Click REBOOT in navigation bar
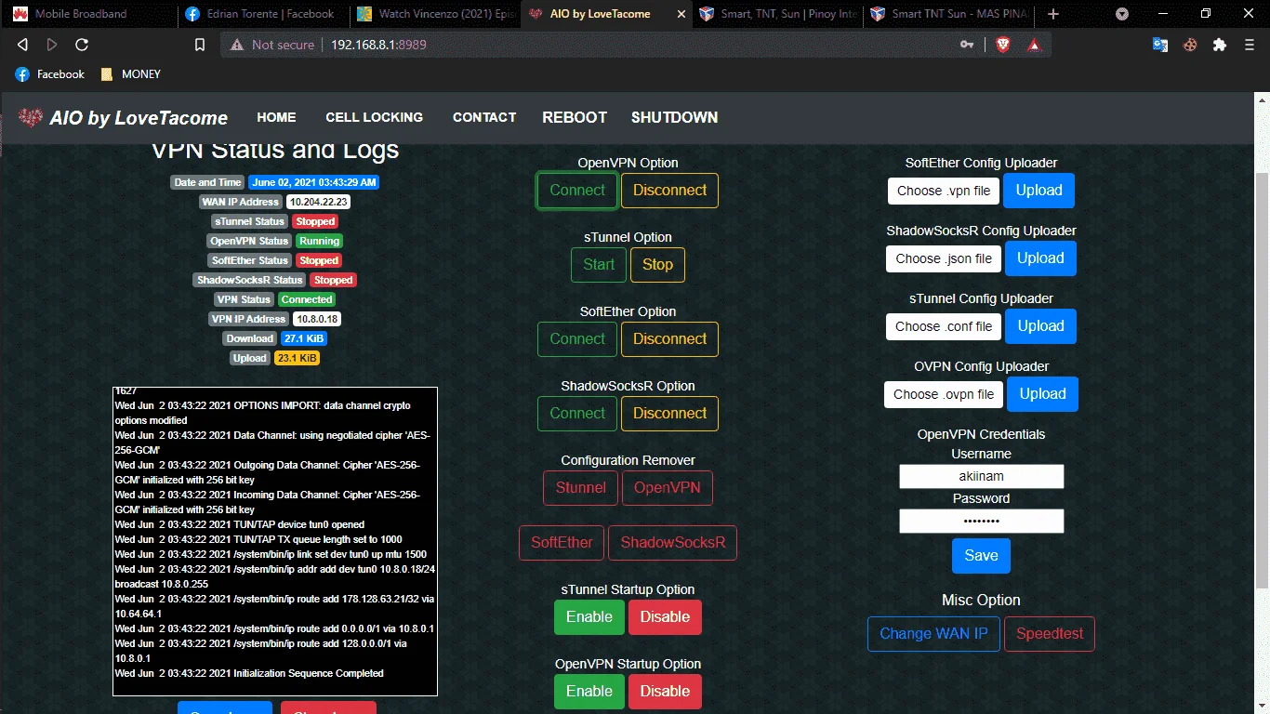Screen dimensions: 1270x714 click(x=575, y=117)
